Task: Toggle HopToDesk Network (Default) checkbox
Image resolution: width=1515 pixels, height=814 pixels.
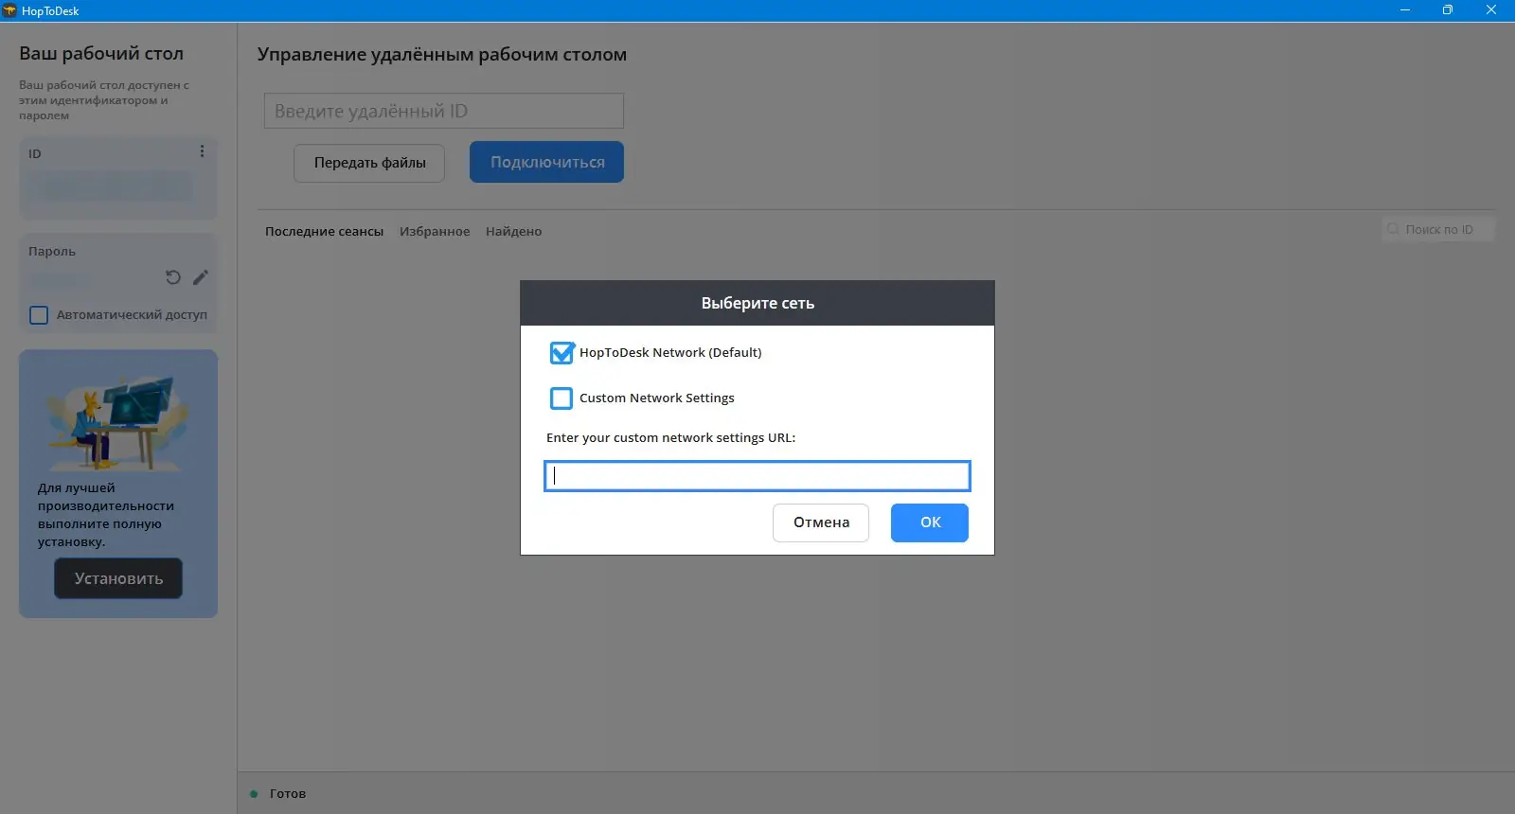Action: [561, 353]
